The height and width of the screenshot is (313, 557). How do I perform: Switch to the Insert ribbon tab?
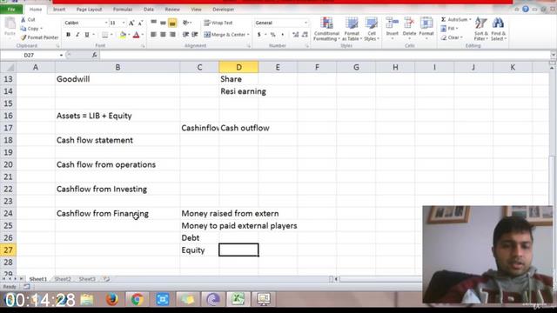(x=59, y=10)
